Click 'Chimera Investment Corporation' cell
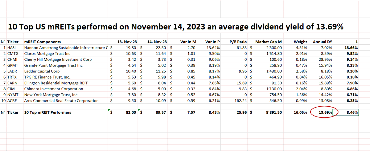Viewport: 370px width, 151px height. [x=53, y=89]
